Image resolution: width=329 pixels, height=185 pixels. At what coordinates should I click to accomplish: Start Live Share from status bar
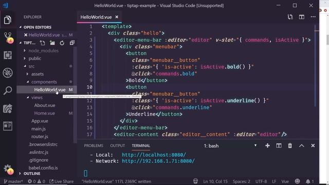click(x=62, y=181)
